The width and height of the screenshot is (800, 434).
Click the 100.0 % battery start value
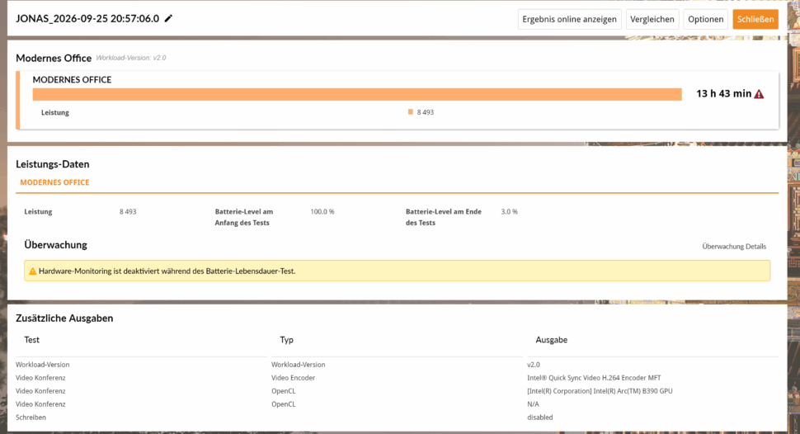322,211
